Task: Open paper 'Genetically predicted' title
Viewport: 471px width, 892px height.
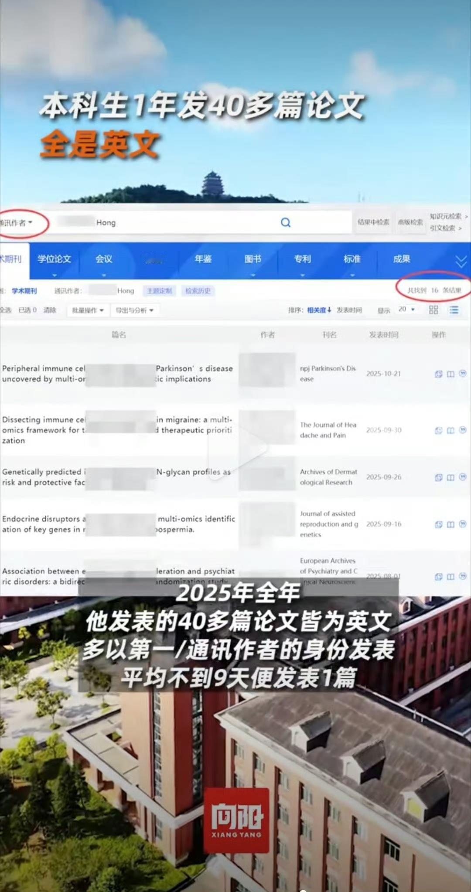Action: pyautogui.click(x=117, y=477)
